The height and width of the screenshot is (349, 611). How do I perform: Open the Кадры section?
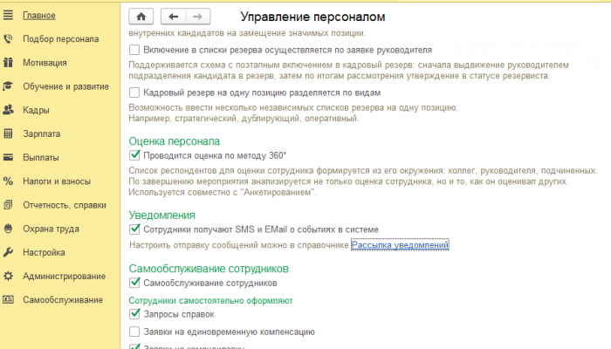pos(37,110)
